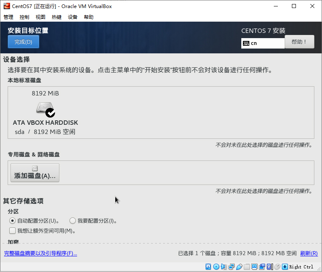
Task: Select 我要配置分区 radio option
Action: [72, 221]
